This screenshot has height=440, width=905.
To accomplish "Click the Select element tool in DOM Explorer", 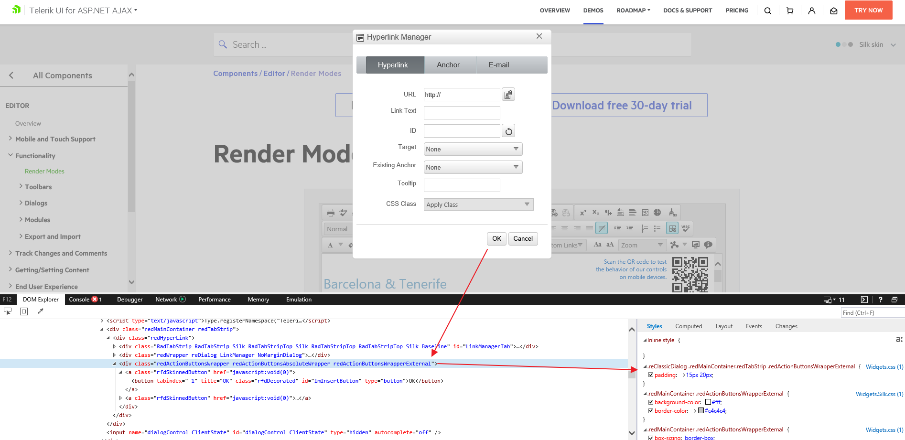I will [x=8, y=311].
